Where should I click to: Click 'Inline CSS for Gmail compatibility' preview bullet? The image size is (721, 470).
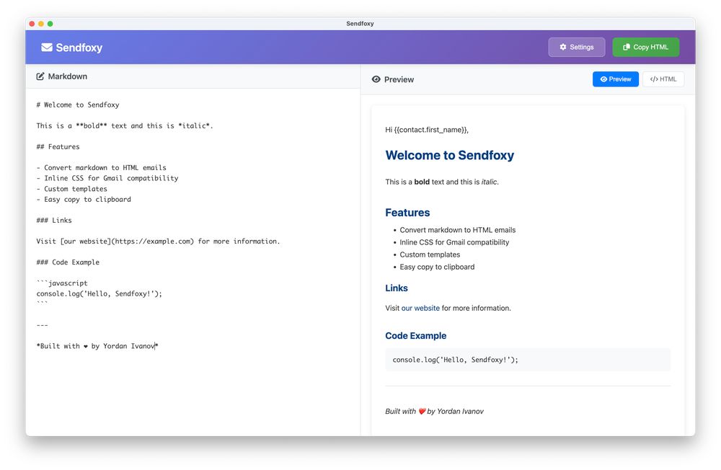[454, 242]
